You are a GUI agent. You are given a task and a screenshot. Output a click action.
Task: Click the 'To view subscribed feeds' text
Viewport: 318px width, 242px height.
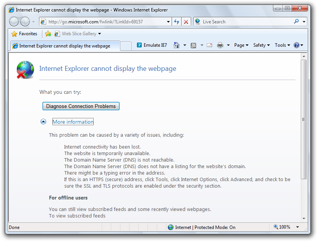77,216
